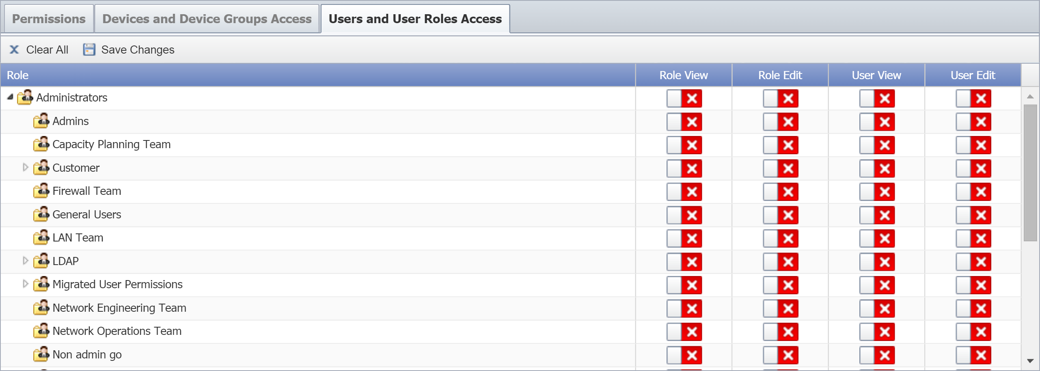
Task: Click the User View column header
Action: pos(876,75)
